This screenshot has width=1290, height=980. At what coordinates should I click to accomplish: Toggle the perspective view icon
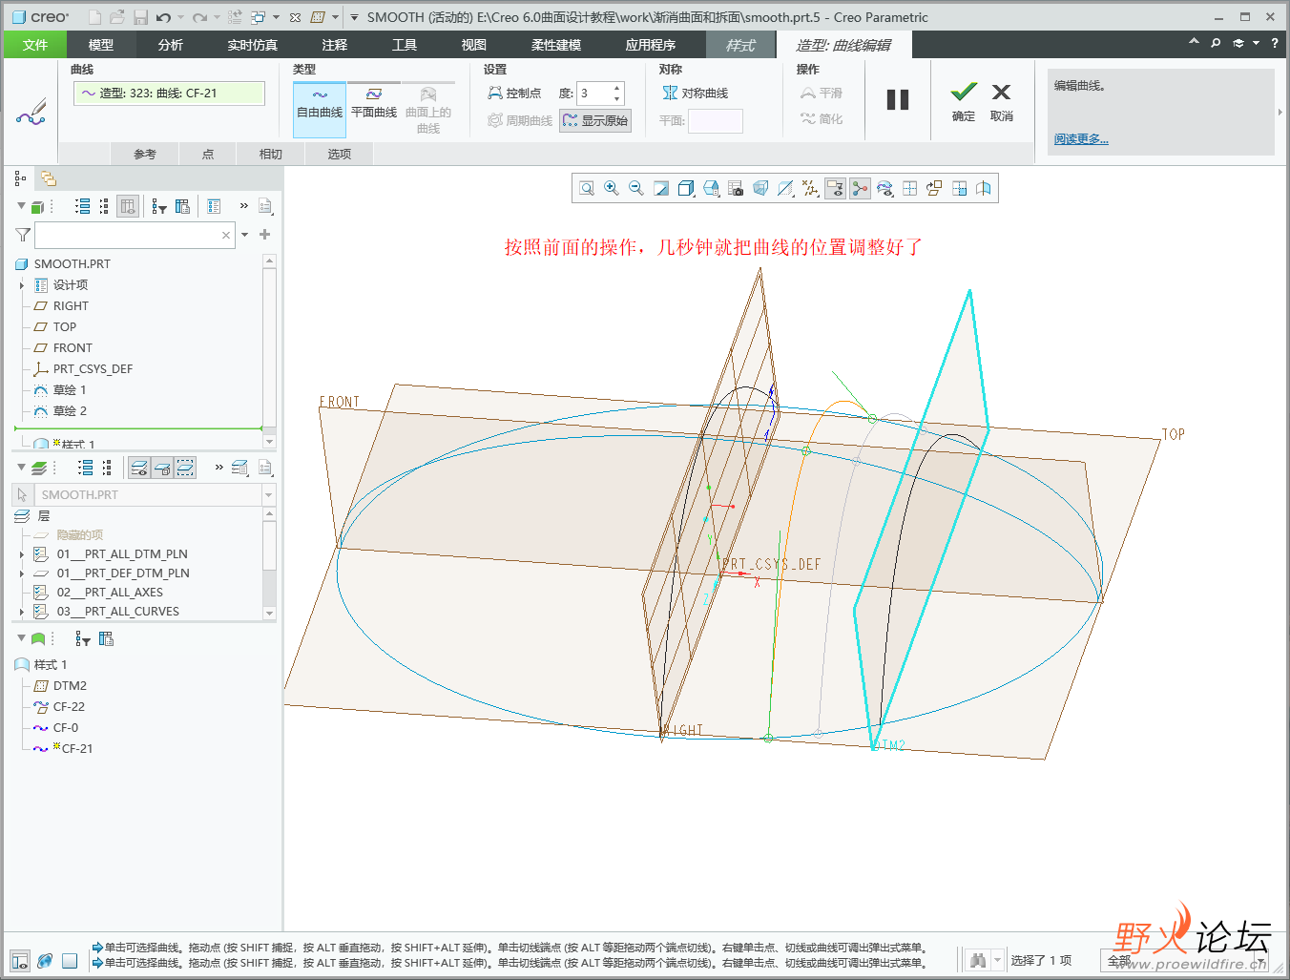pyautogui.click(x=760, y=188)
